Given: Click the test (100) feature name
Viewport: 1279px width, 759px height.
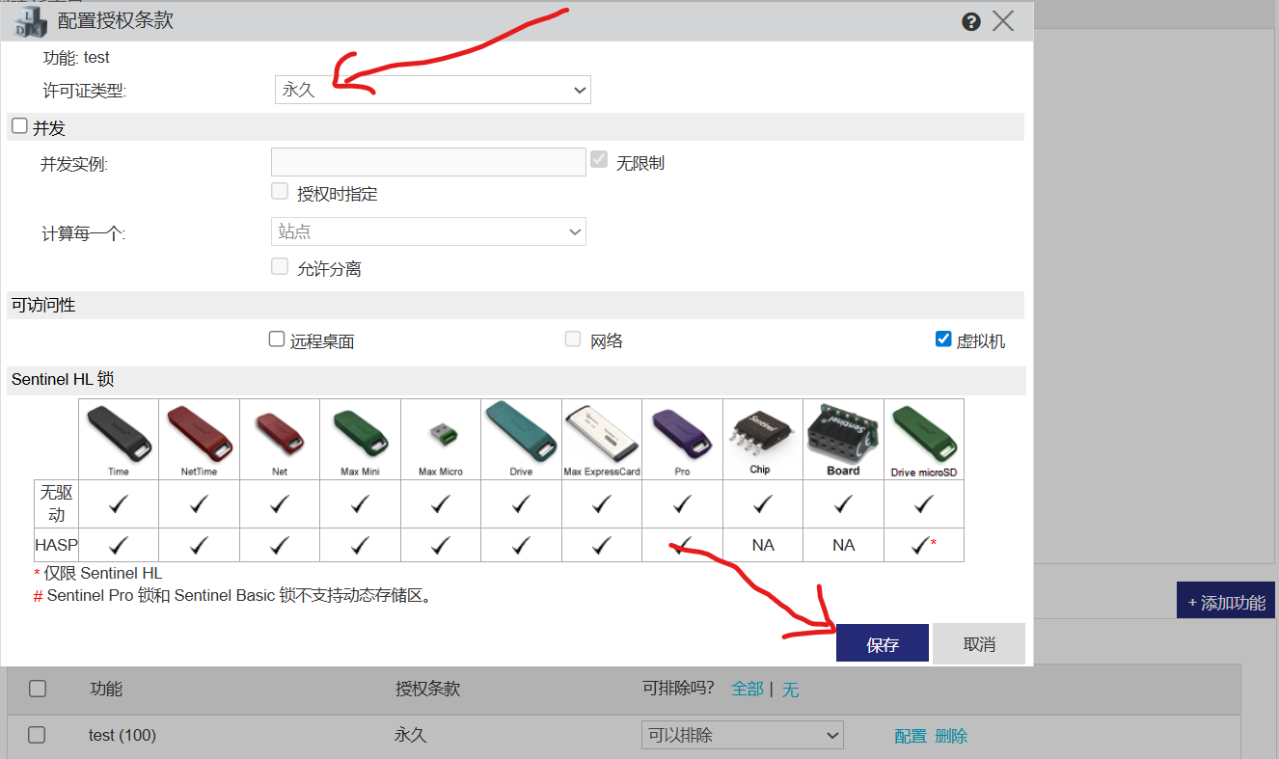Looking at the screenshot, I should (x=122, y=735).
